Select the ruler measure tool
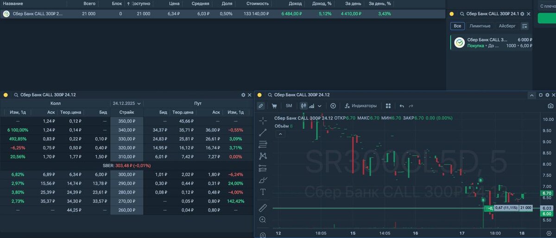This screenshot has height=238, width=556. (263, 207)
